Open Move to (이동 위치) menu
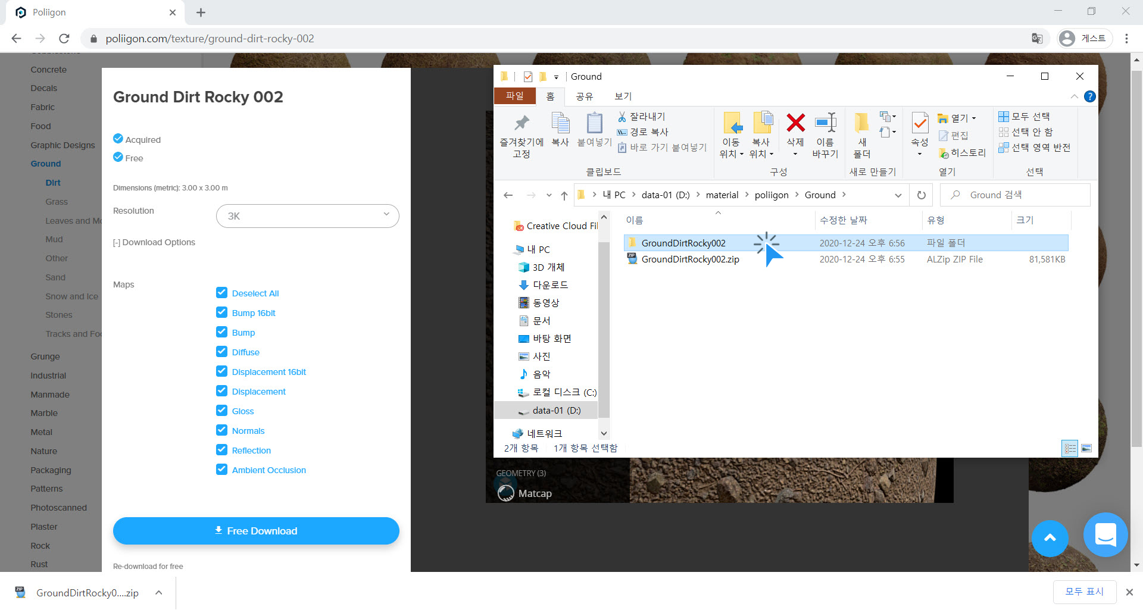The width and height of the screenshot is (1143, 613). (732, 135)
